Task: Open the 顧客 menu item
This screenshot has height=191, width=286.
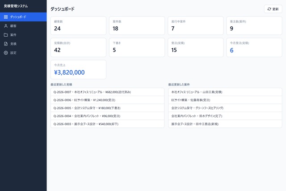Action: tap(23, 26)
